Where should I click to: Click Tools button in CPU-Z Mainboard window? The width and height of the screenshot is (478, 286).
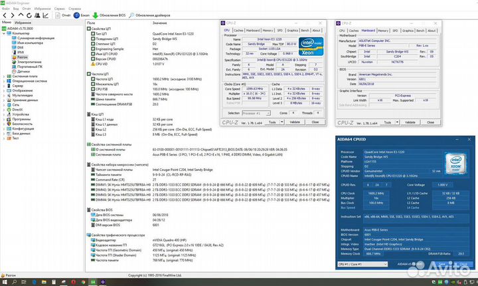point(388,122)
